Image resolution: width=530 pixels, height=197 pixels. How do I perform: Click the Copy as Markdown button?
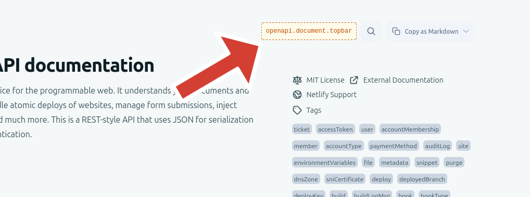pyautogui.click(x=430, y=31)
